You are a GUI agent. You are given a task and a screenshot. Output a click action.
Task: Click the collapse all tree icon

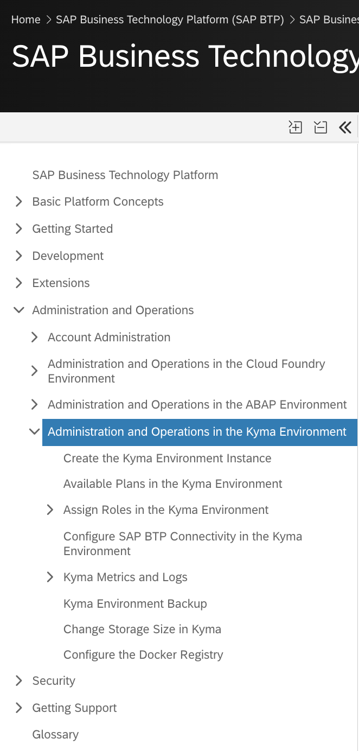tap(320, 128)
